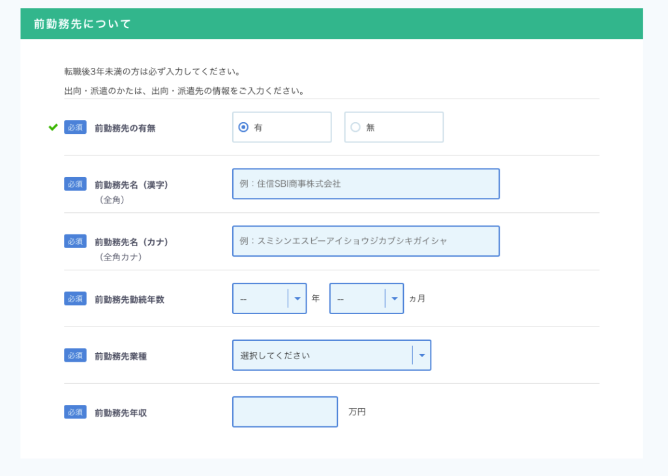Click the 出向・派遣のかたは instruction line
Screen dimensions: 668x476
(184, 91)
